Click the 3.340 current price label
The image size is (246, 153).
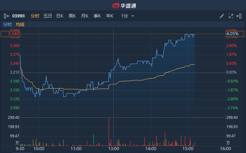click(10, 34)
